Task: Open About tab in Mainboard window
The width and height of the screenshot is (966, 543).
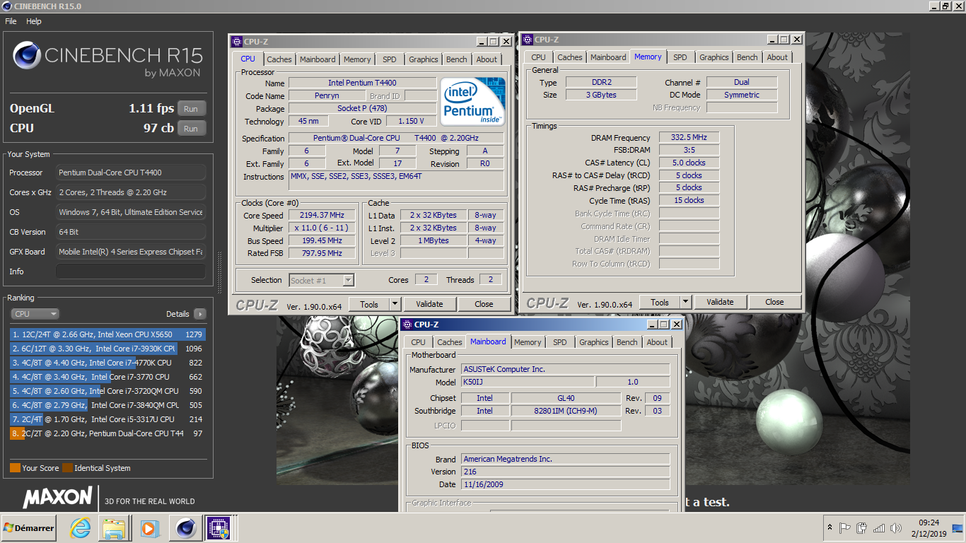Action: (x=657, y=342)
